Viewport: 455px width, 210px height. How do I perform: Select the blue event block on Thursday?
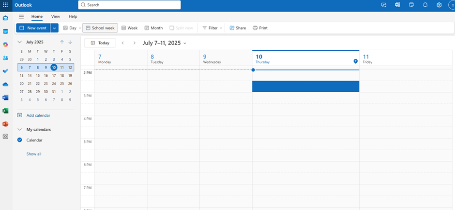click(x=305, y=86)
